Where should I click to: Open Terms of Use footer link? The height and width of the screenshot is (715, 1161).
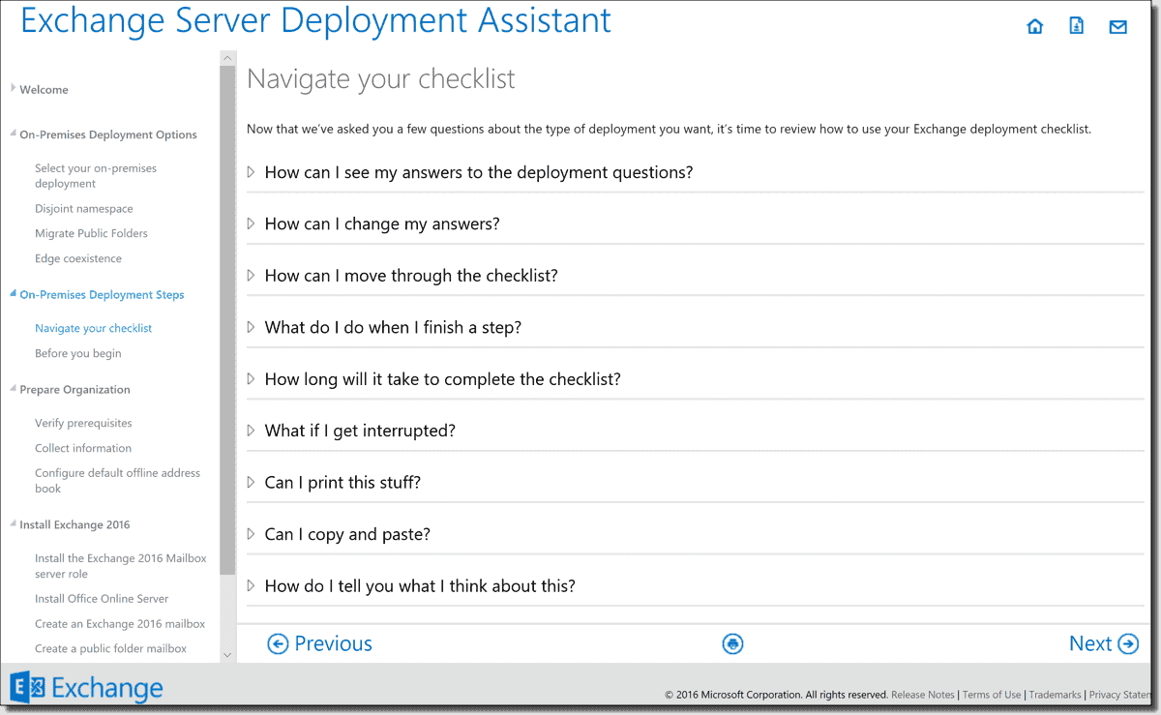click(992, 695)
